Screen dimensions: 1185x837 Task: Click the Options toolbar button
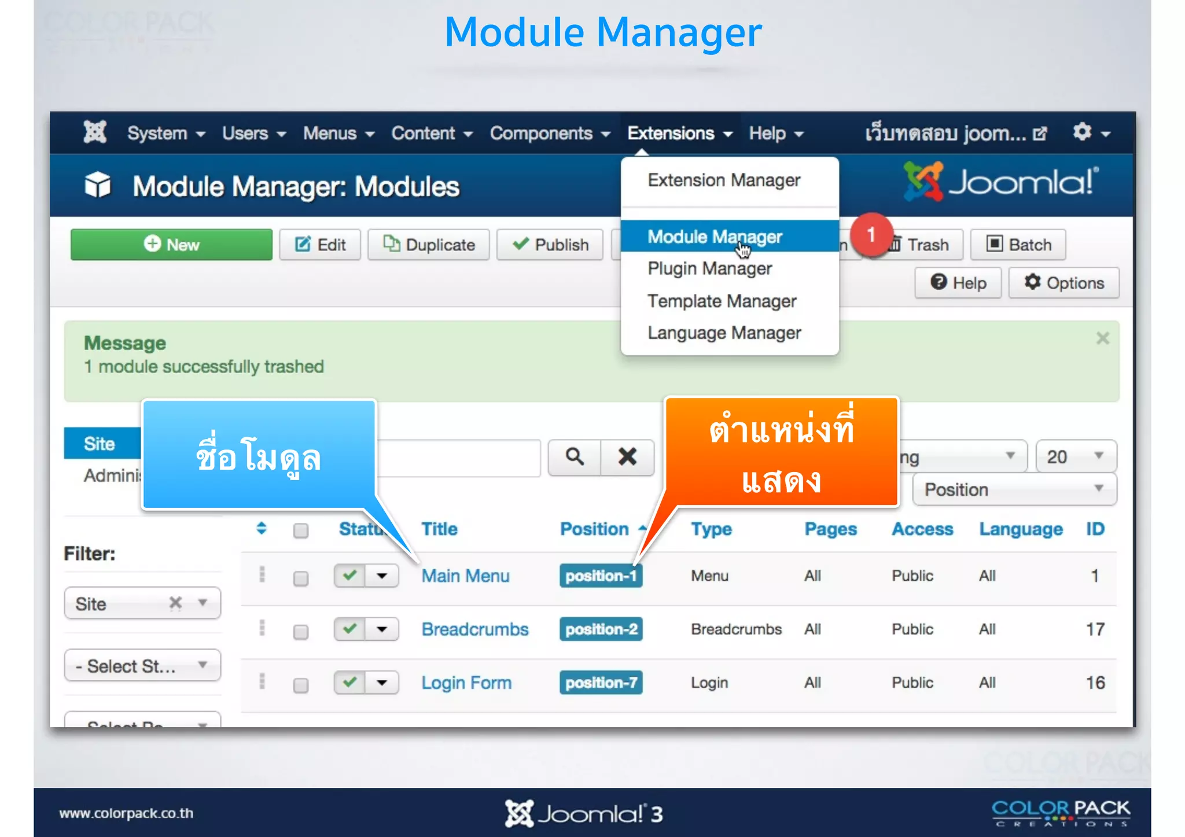[1064, 283]
